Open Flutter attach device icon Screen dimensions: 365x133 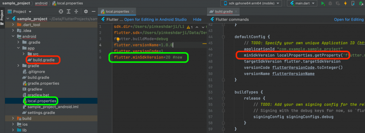coord(353,3)
